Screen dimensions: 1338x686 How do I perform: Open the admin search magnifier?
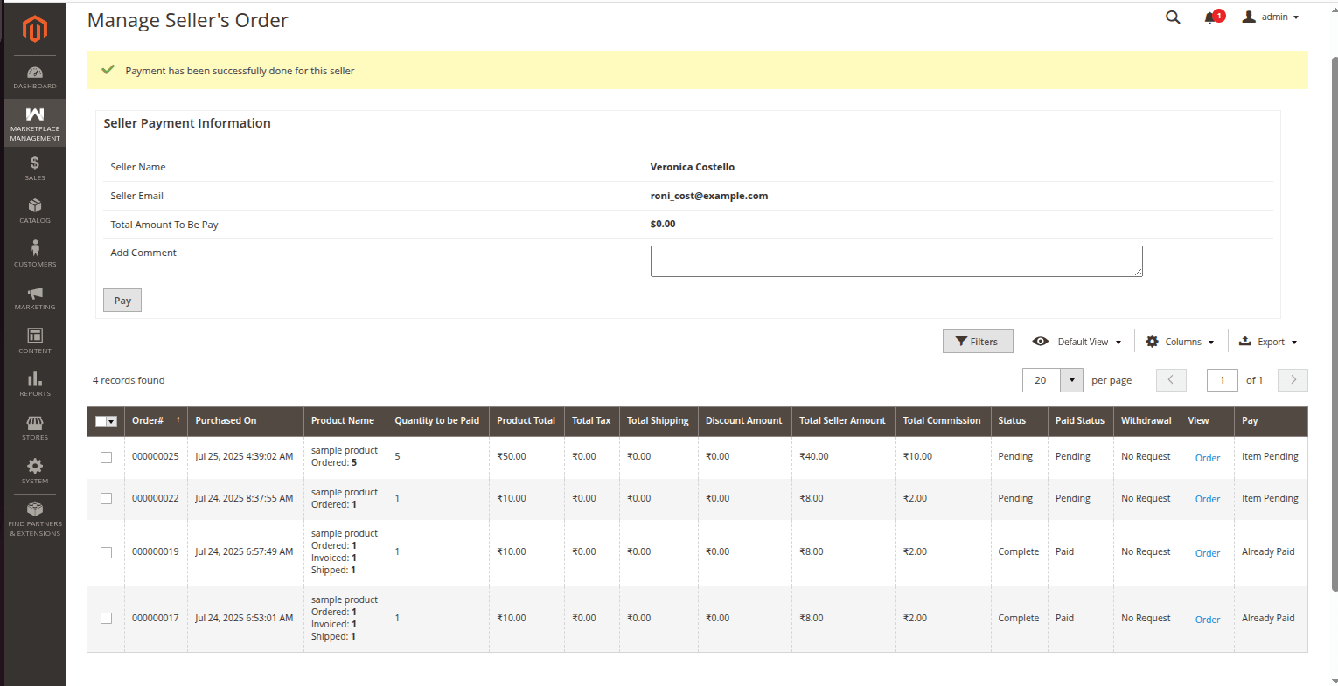point(1173,17)
